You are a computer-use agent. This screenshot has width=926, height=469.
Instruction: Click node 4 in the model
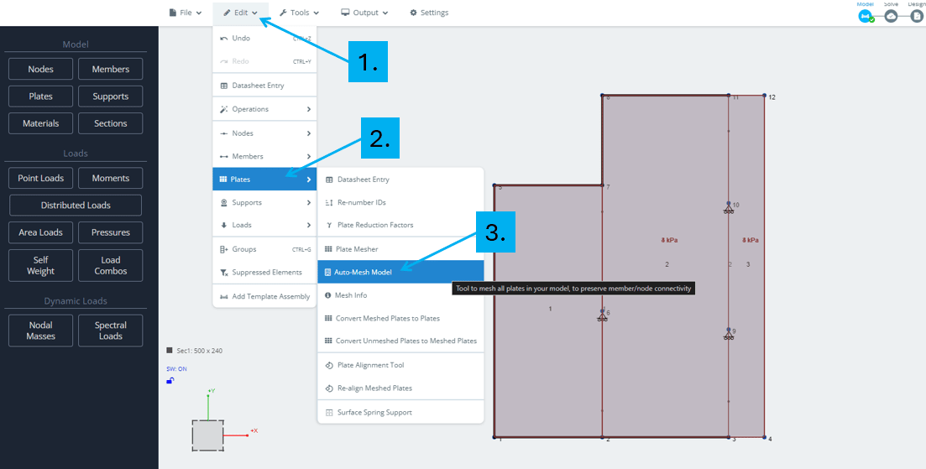click(764, 437)
